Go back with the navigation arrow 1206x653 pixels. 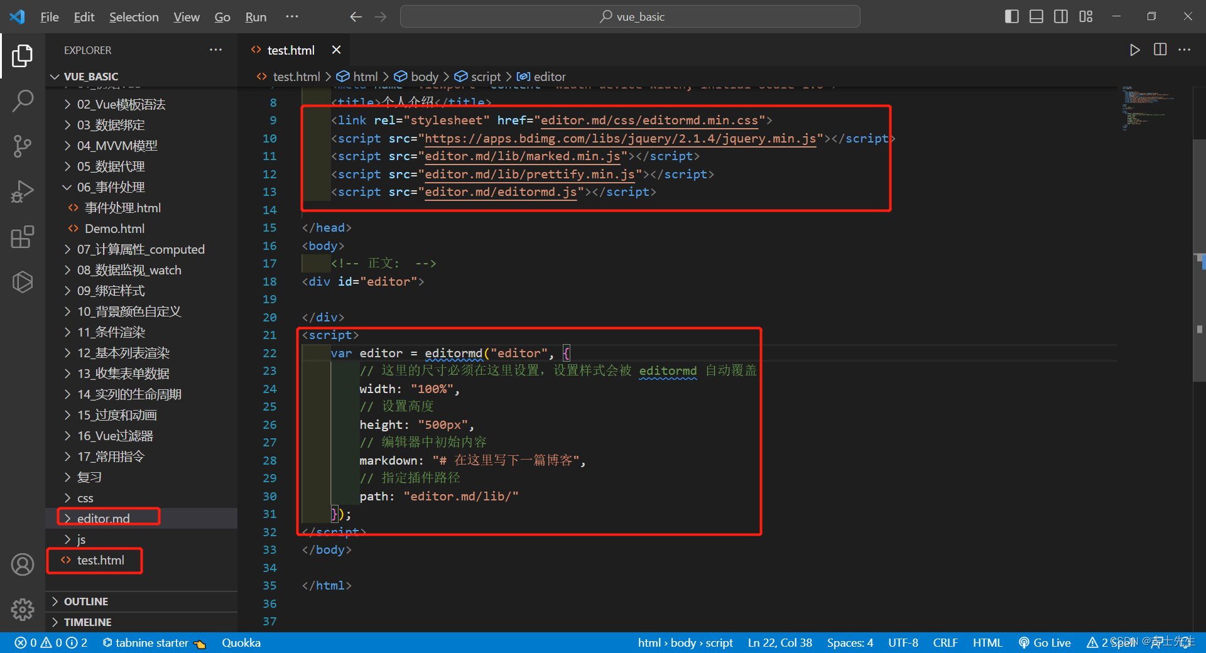point(356,17)
